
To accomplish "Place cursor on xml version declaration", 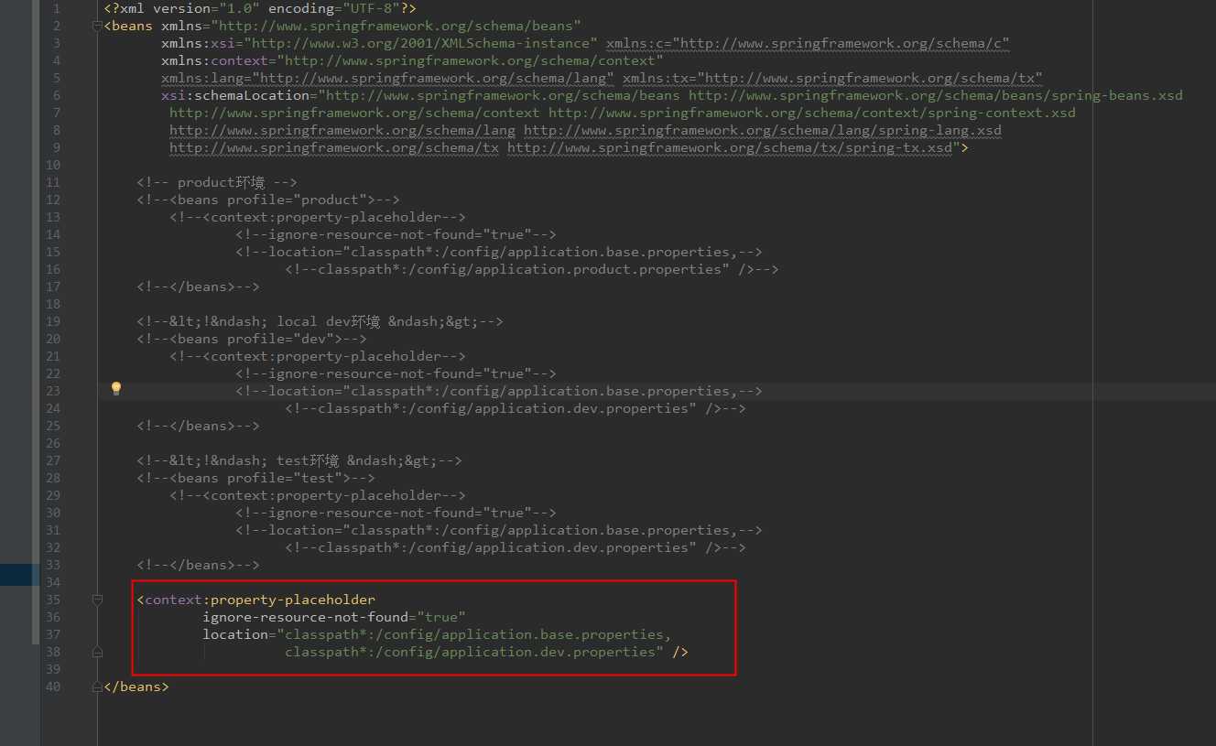I will [260, 8].
